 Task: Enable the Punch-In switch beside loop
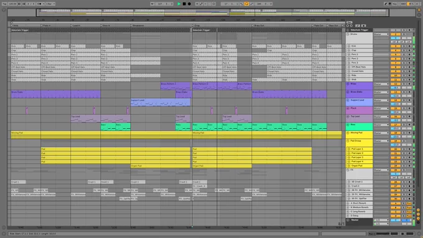(242, 4)
